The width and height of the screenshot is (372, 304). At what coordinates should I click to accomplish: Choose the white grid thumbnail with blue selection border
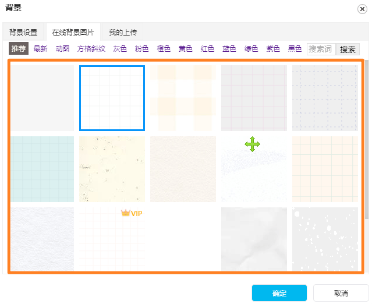point(112,98)
